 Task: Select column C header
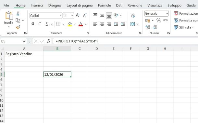pos(80,48)
